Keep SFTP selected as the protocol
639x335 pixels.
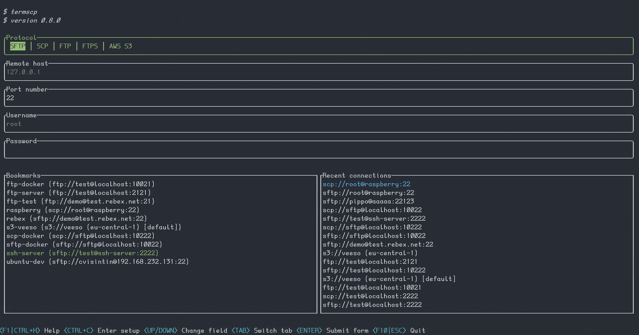point(17,46)
